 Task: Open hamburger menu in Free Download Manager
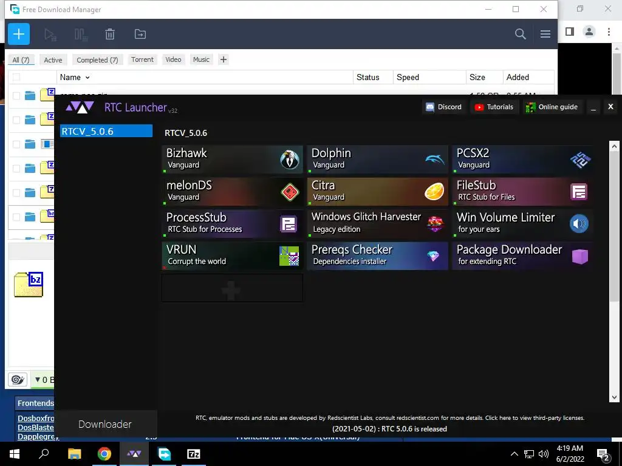[x=545, y=34]
